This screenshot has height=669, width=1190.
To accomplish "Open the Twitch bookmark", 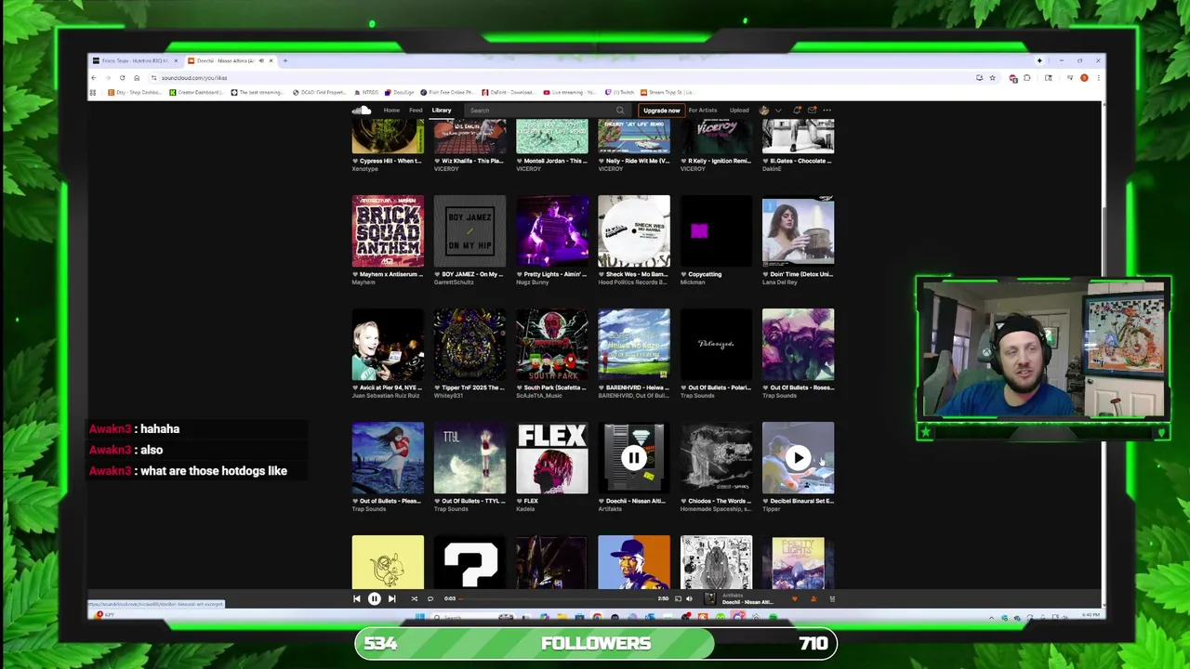I will click(620, 92).
